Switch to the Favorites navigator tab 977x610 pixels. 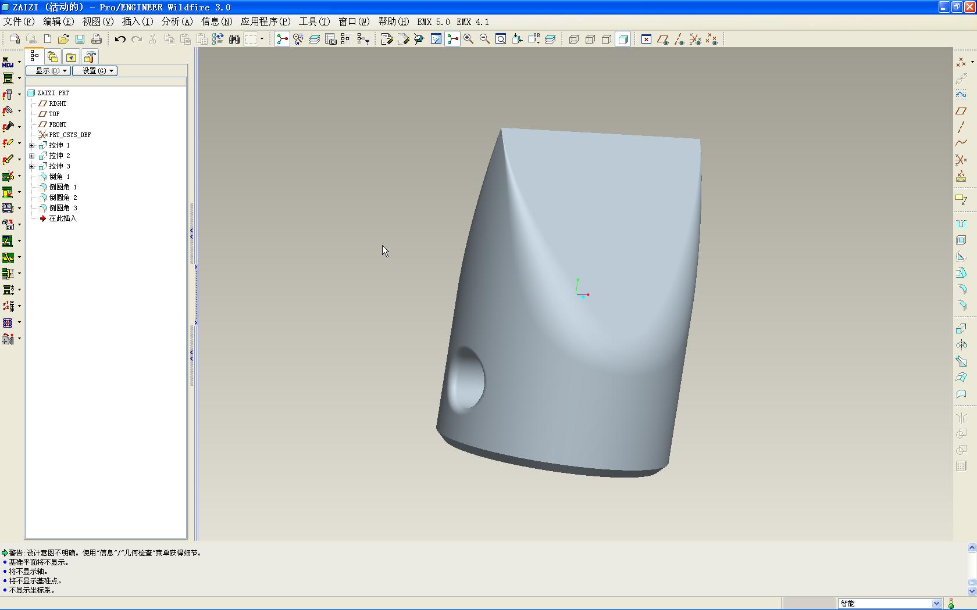click(71, 56)
